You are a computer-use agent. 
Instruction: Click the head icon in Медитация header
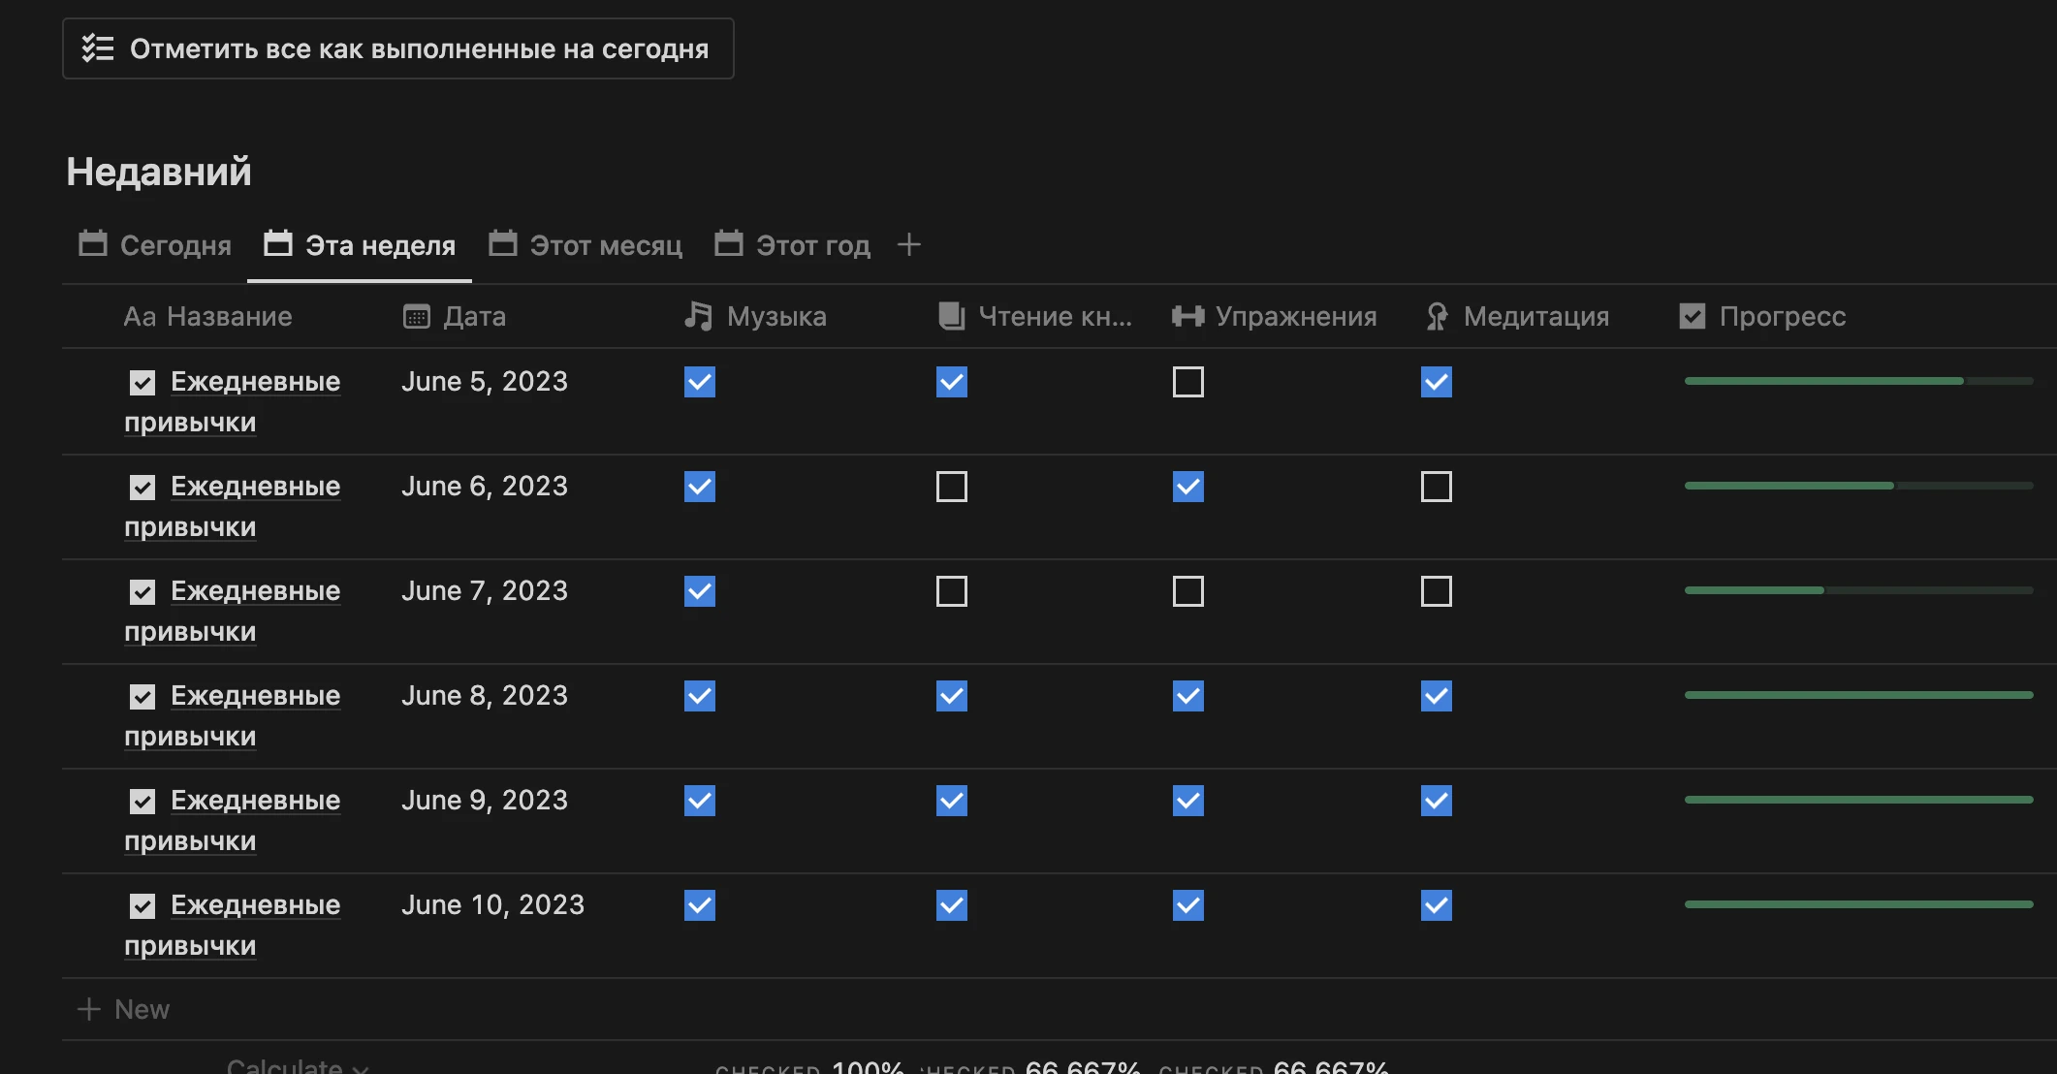[x=1438, y=316]
